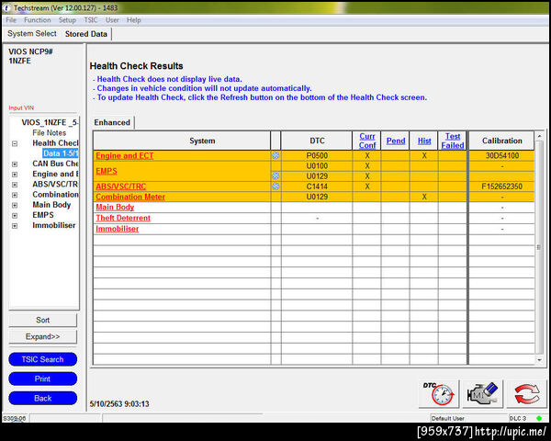This screenshot has width=551, height=441.
Task: Click the Print button
Action: pos(42,379)
